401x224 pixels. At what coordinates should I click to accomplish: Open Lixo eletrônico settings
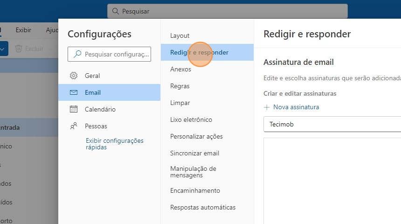191,119
